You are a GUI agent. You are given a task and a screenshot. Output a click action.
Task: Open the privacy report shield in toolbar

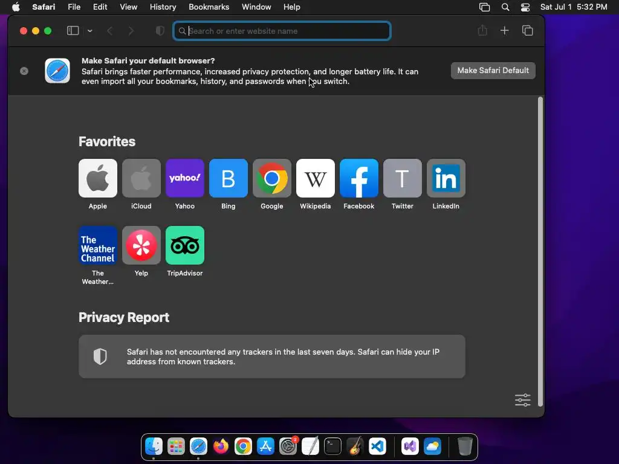[x=160, y=31]
